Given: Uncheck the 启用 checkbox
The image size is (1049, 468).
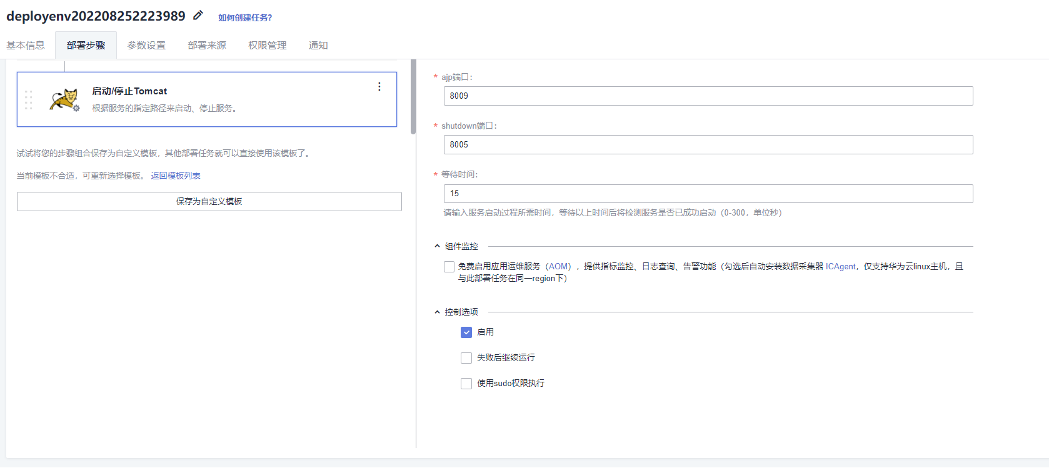Looking at the screenshot, I should pyautogui.click(x=466, y=332).
